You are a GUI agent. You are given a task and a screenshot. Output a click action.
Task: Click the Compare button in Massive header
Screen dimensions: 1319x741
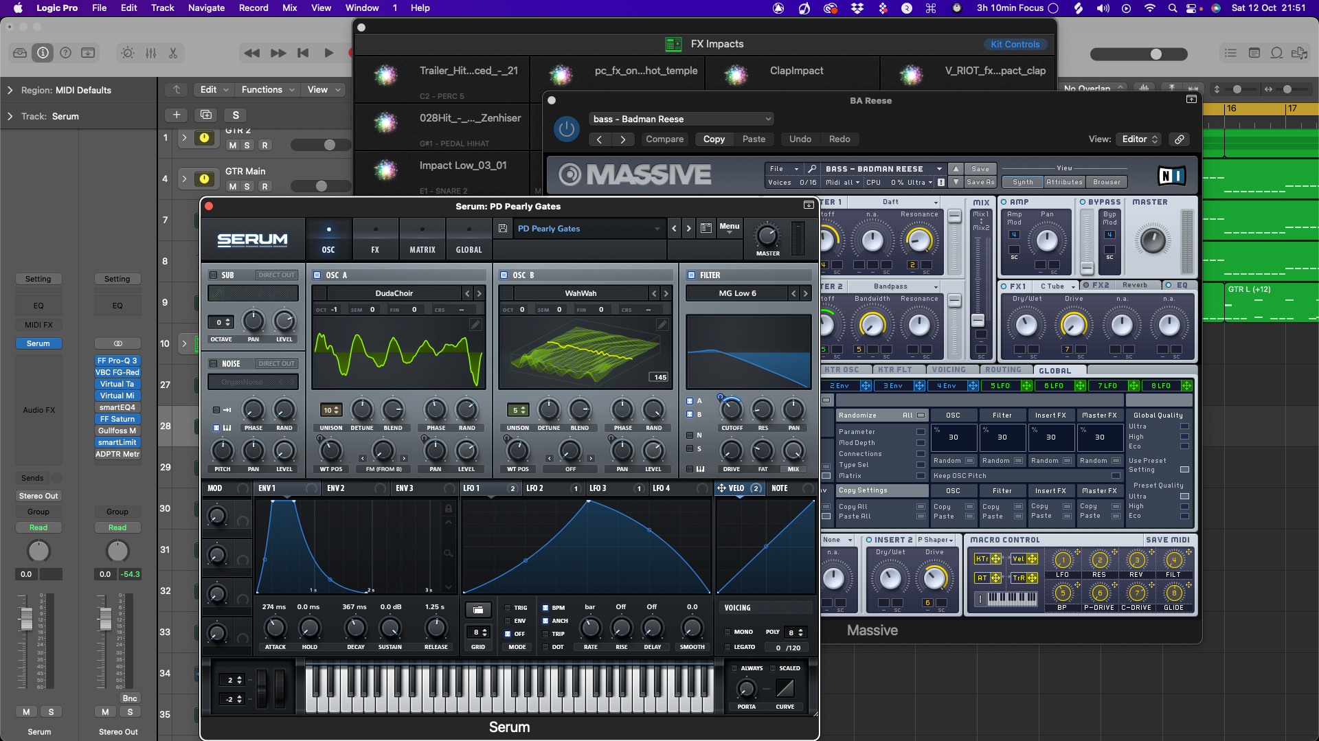(x=664, y=139)
